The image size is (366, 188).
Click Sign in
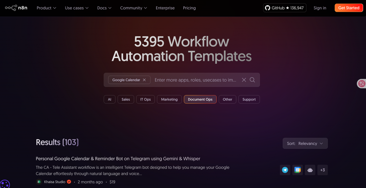[x=320, y=8]
